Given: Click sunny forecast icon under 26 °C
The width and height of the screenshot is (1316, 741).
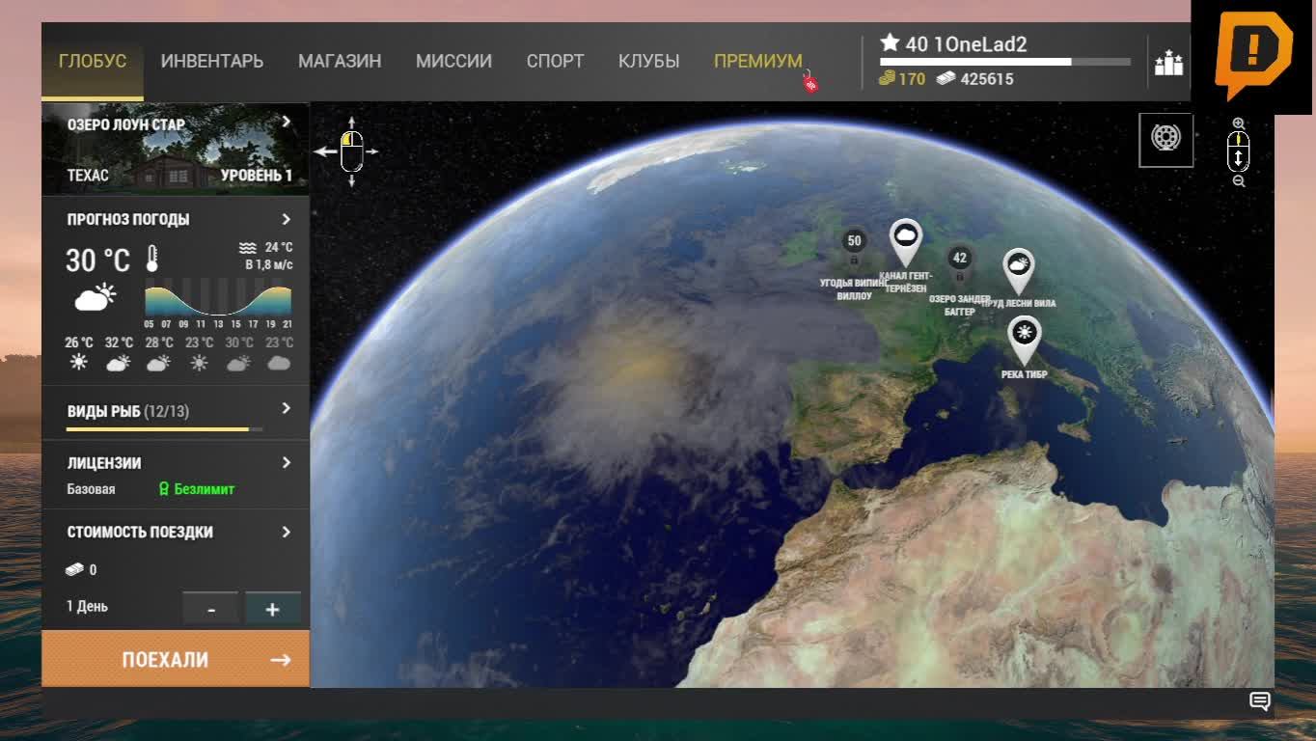Looking at the screenshot, I should 79,363.
